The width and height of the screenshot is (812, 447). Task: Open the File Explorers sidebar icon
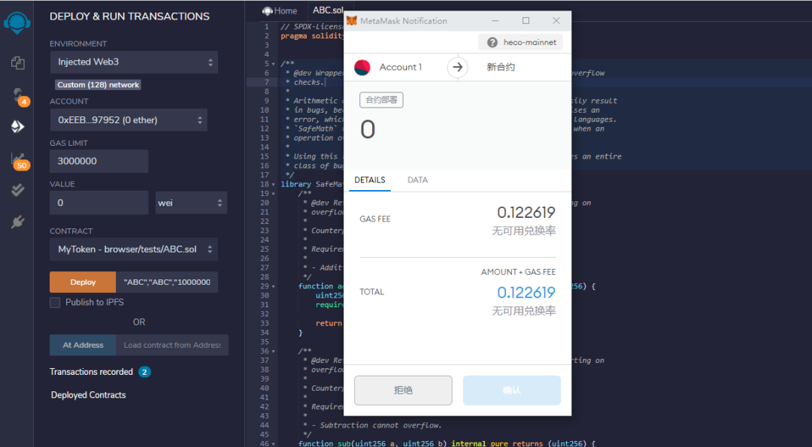click(17, 63)
